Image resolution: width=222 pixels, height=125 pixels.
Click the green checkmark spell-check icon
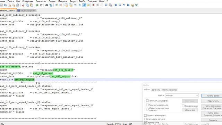(136, 5)
